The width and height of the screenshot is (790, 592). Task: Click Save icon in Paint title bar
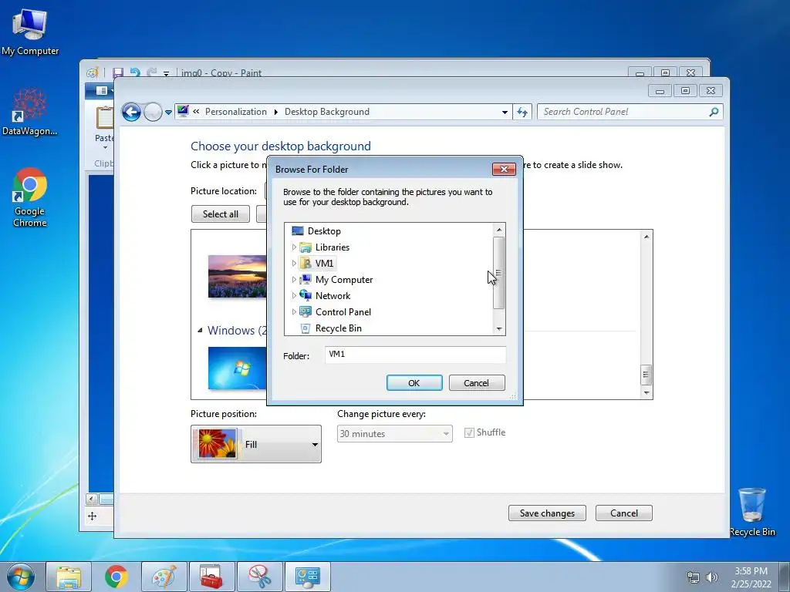tap(118, 73)
